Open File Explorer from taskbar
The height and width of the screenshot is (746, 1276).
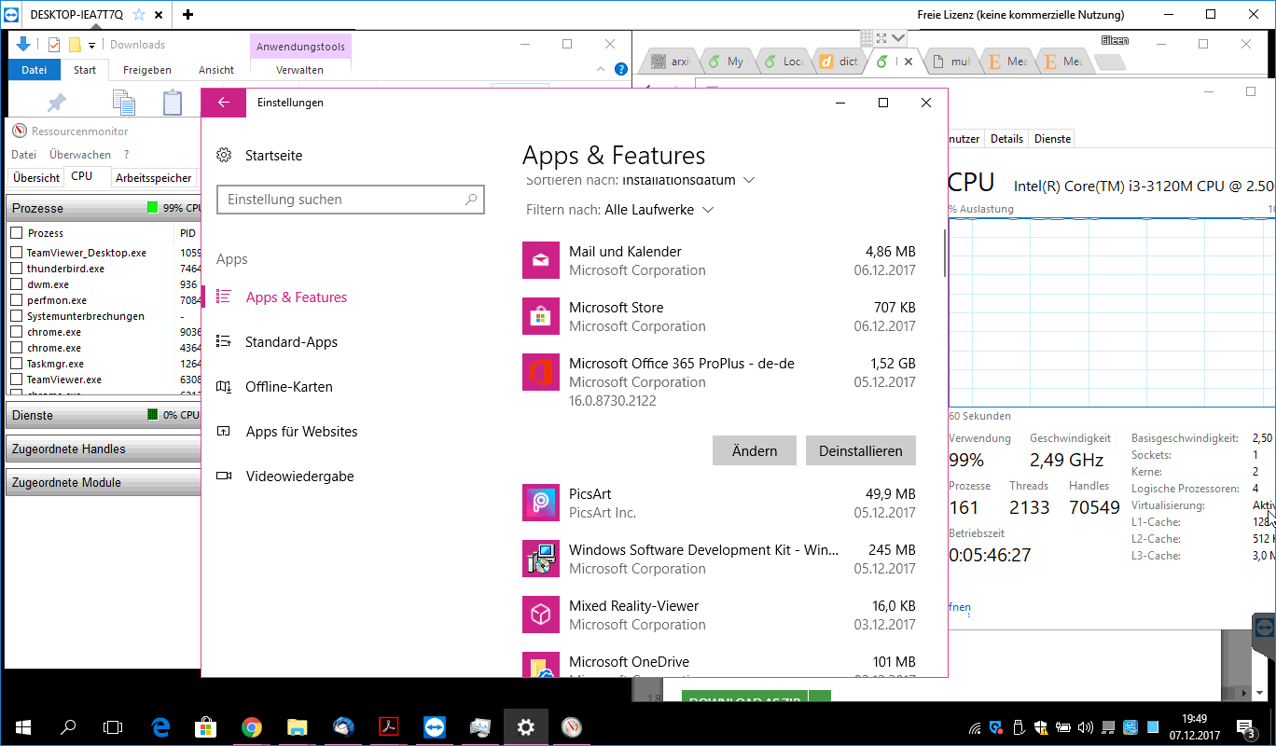pos(297,727)
